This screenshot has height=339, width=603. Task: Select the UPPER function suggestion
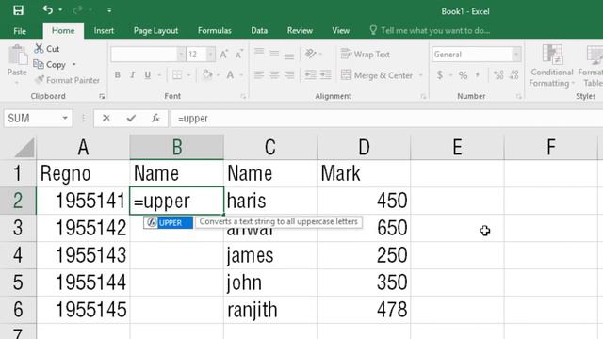168,222
